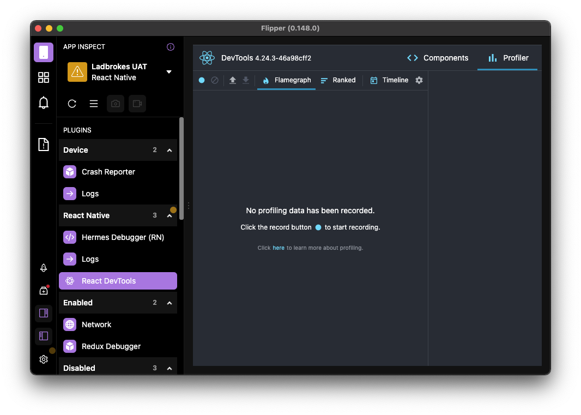Open the hamburger menu icon
This screenshot has height=415, width=581.
[x=94, y=104]
